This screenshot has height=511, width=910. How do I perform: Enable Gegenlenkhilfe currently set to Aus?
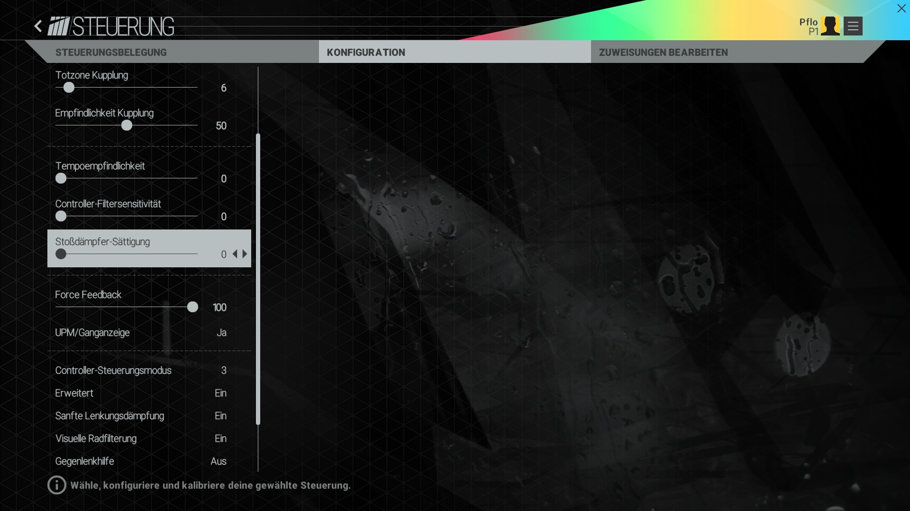click(218, 461)
